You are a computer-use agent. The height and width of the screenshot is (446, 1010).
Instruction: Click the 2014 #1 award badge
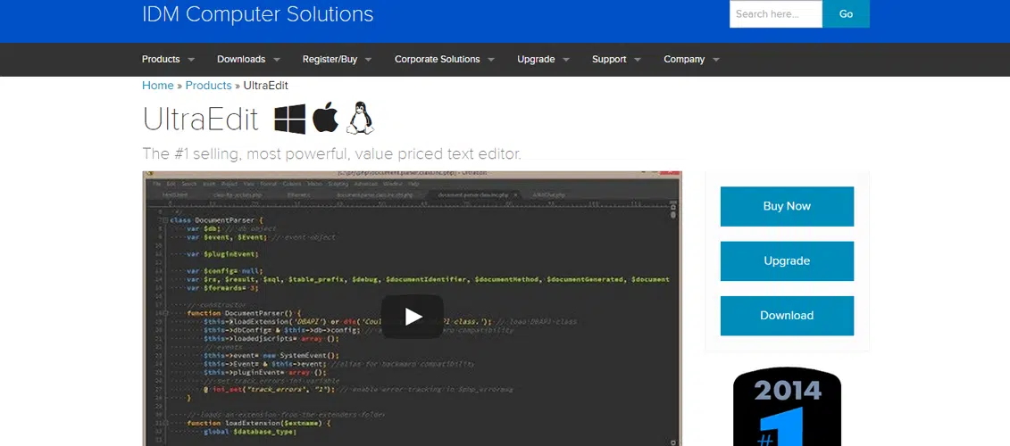(787, 407)
